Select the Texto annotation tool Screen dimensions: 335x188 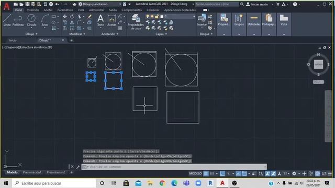100,20
